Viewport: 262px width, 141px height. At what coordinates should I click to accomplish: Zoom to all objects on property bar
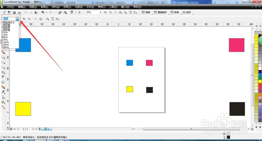pos(41,19)
